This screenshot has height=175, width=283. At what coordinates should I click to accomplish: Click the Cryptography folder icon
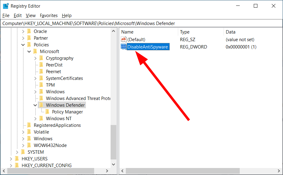41,58
